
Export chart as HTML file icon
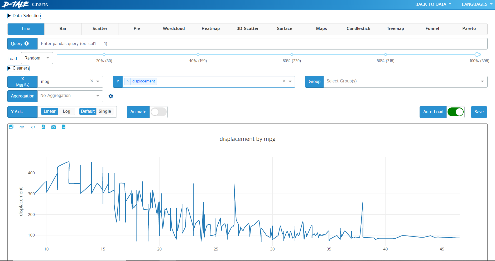(43, 127)
